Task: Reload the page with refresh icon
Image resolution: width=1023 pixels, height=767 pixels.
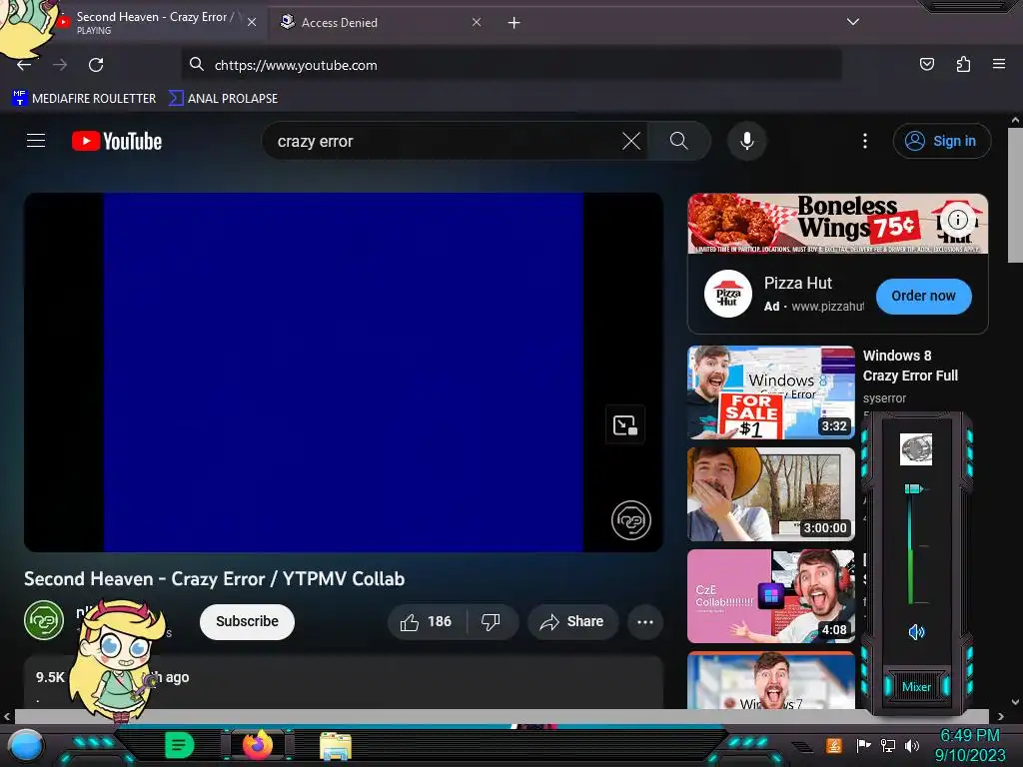Action: coord(96,65)
